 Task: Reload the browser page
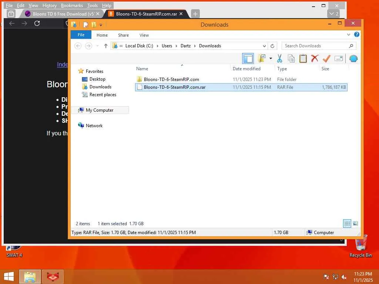(x=37, y=23)
